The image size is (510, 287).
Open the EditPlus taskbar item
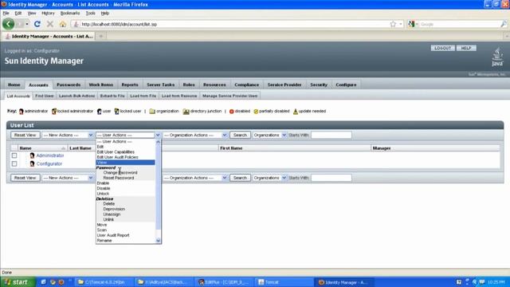(x=225, y=282)
